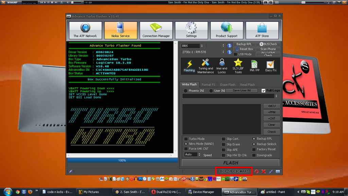
Task: Open the Settings gear section
Action: [x=191, y=30]
